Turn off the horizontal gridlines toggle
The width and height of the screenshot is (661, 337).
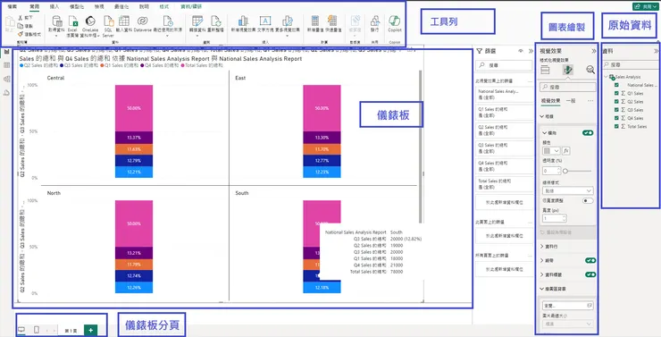click(x=588, y=133)
